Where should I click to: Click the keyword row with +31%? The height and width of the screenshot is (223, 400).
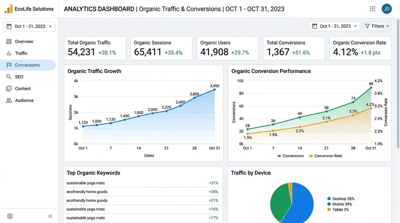tap(142, 183)
